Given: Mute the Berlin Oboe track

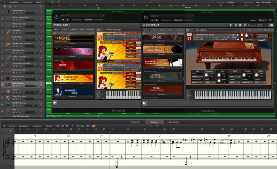Looking at the screenshot, I should (x=14, y=40).
